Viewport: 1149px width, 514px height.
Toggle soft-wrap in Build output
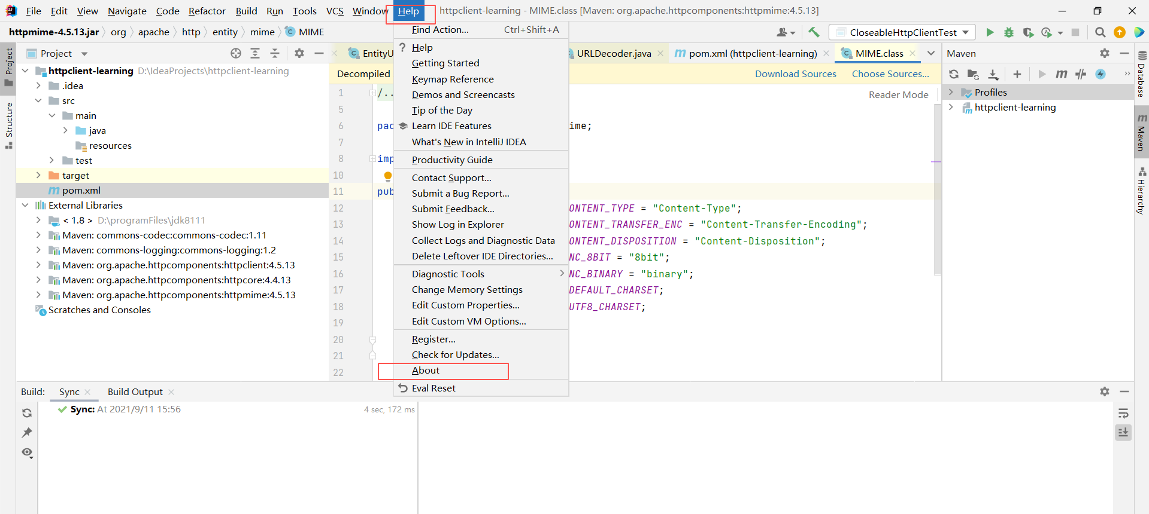[x=1123, y=413]
